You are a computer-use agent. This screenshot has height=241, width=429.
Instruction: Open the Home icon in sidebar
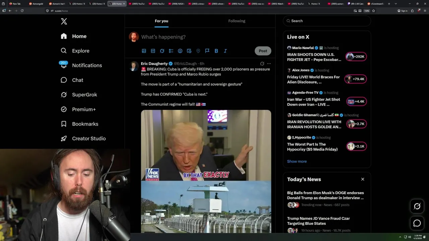click(x=64, y=36)
